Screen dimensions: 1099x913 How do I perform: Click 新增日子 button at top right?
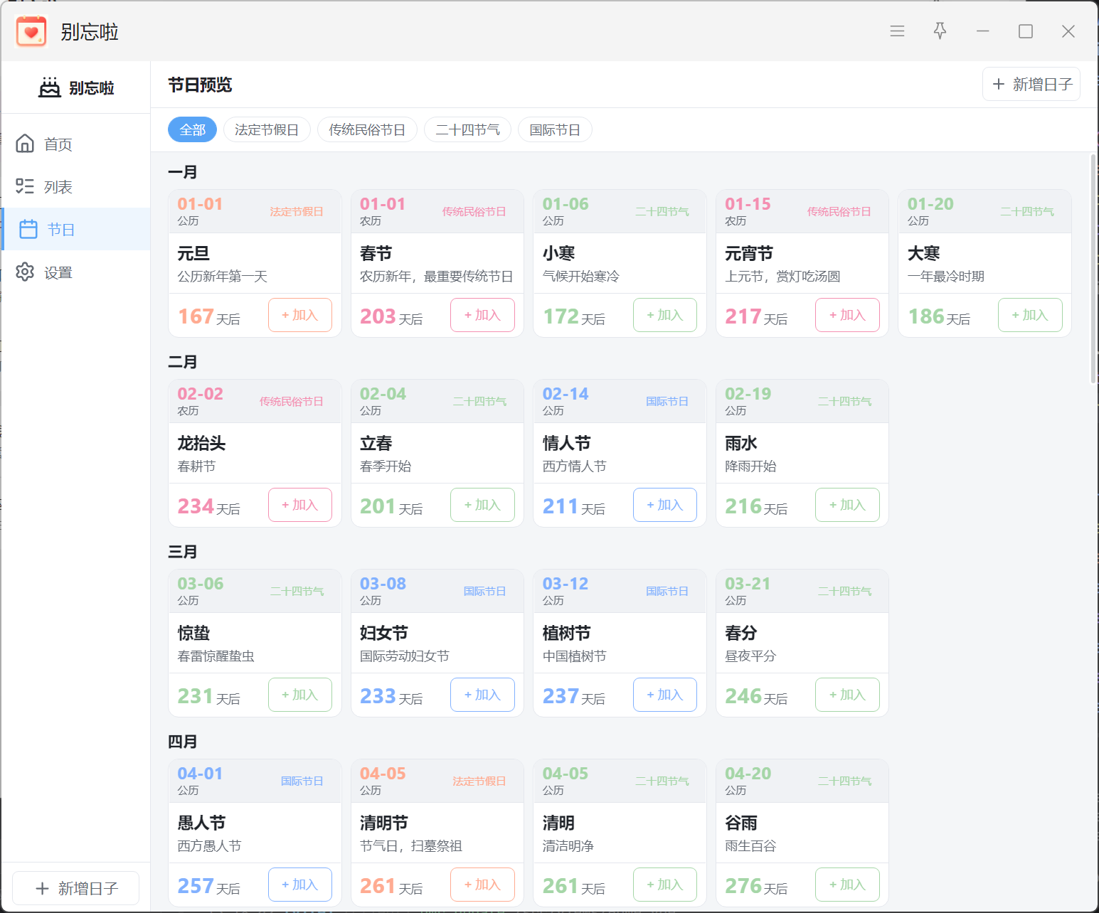tap(1031, 85)
